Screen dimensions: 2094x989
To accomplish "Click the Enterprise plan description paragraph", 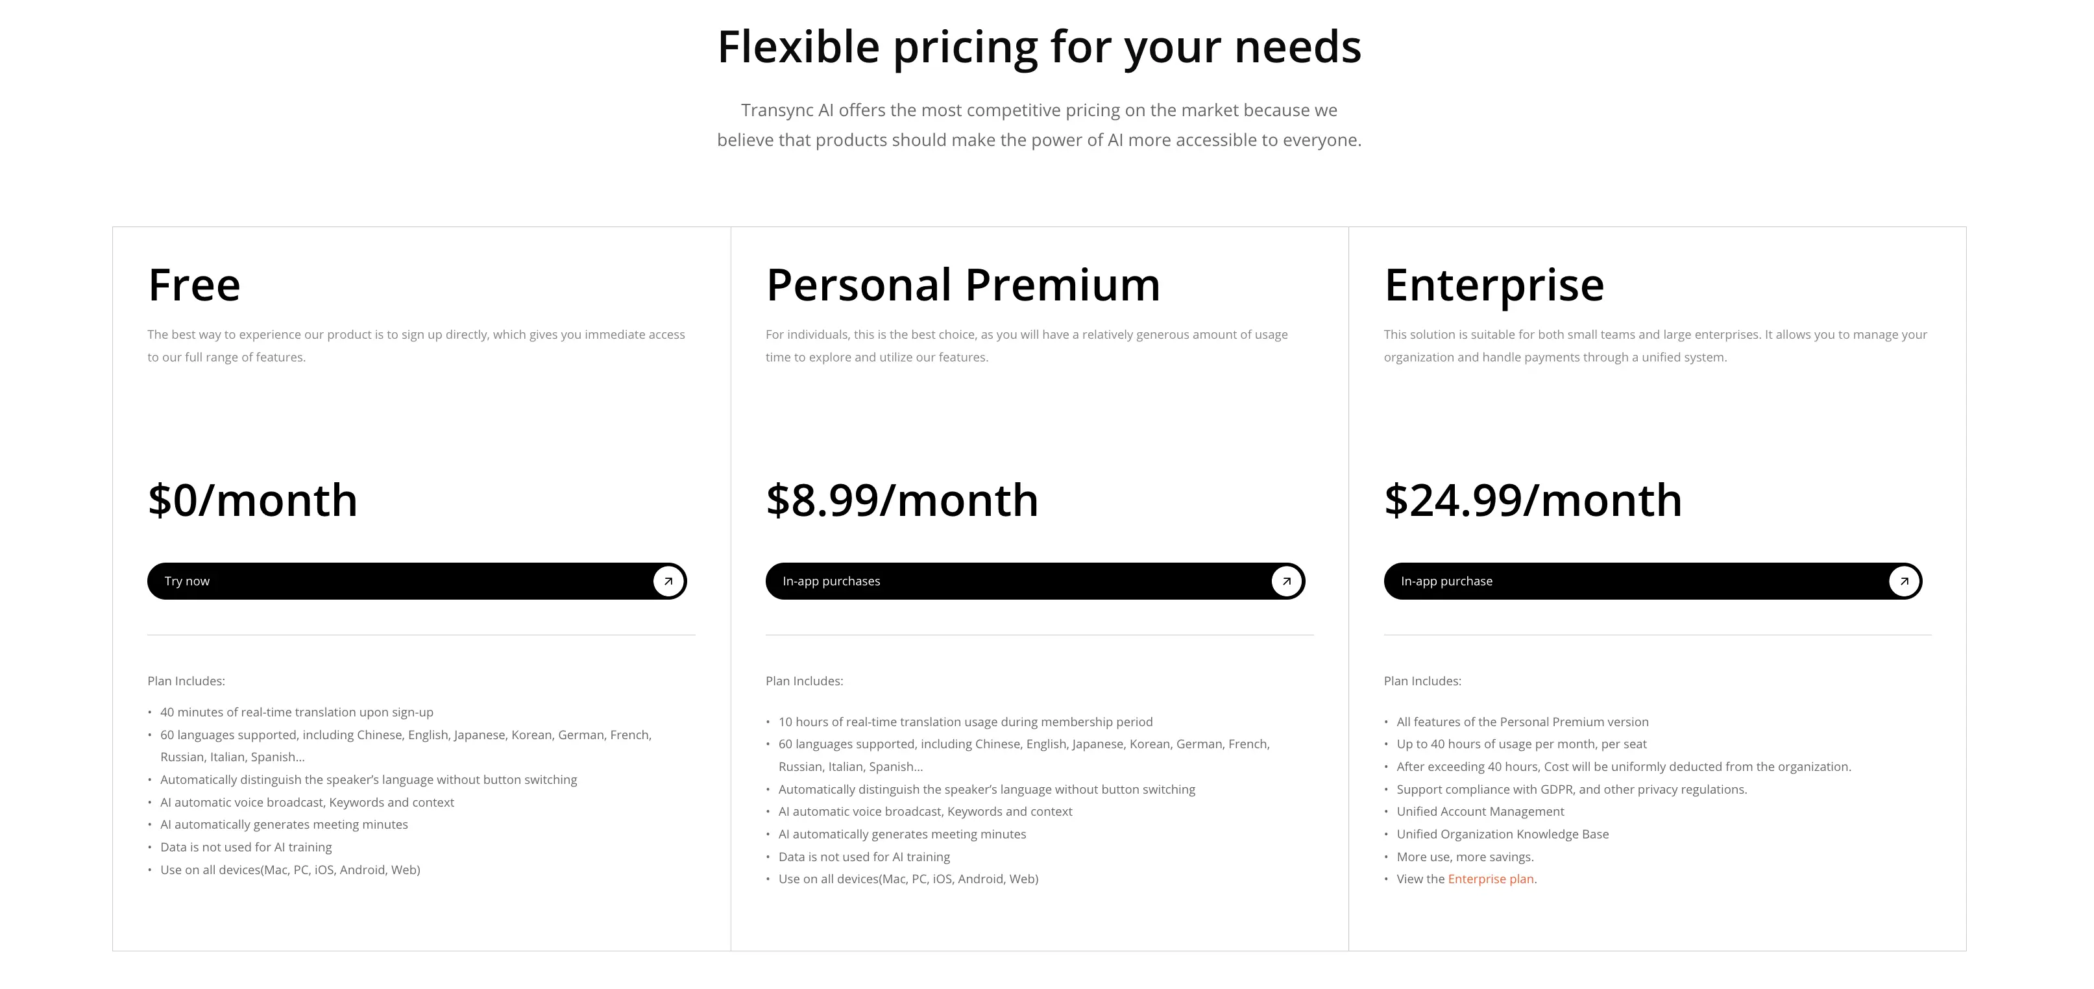I will click(1654, 345).
